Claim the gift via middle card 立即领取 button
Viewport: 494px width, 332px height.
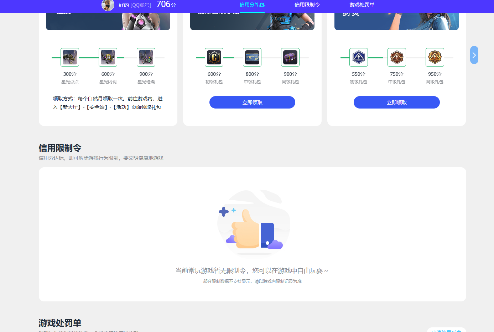point(252,102)
